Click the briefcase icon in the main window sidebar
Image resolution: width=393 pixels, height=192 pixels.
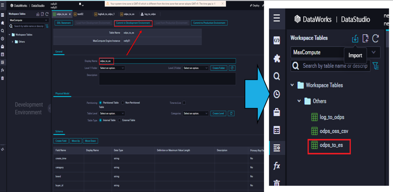(x=3, y=47)
